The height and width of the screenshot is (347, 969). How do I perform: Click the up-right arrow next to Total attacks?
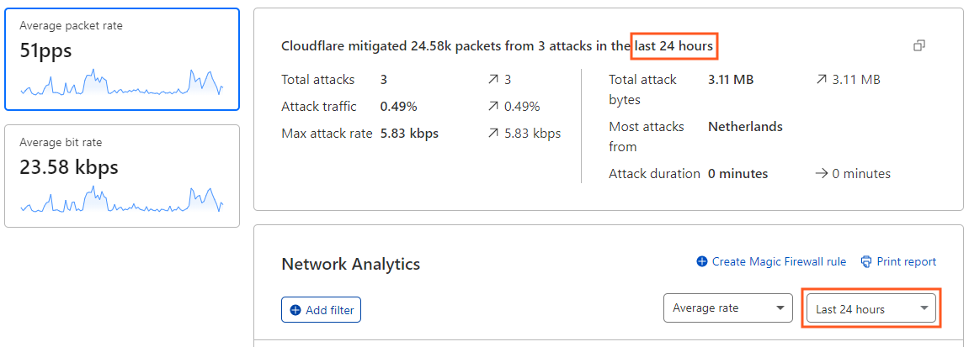[x=492, y=80]
